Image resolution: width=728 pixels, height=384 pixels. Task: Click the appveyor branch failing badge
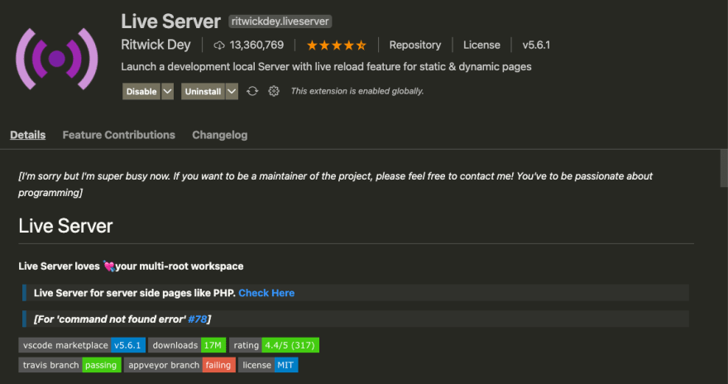pos(180,365)
